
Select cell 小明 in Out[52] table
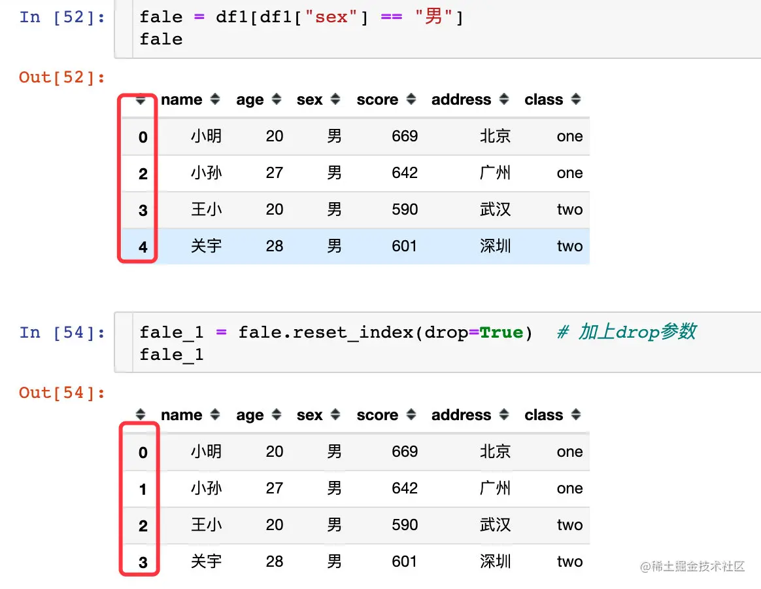[x=206, y=136]
